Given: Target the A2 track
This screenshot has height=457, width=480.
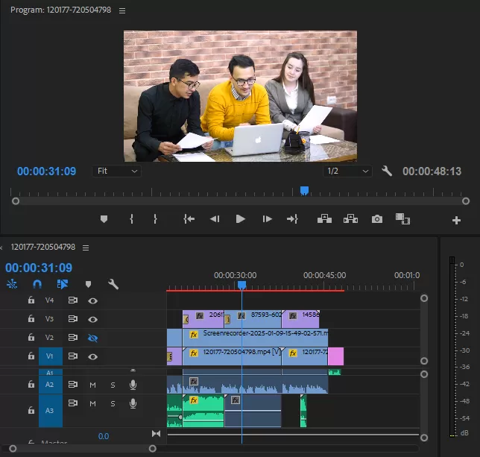Looking at the screenshot, I should (51, 385).
